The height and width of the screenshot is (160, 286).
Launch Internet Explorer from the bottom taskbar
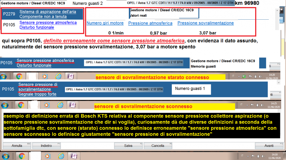(x=60, y=156)
